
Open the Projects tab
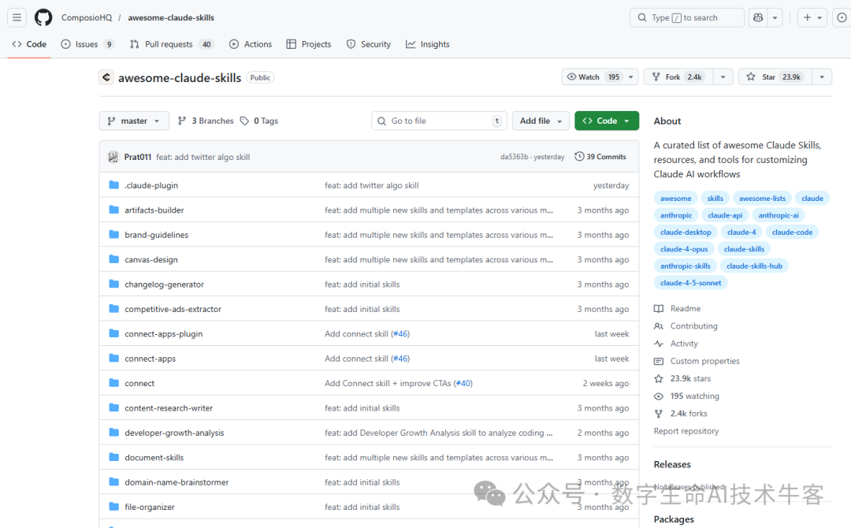click(309, 44)
